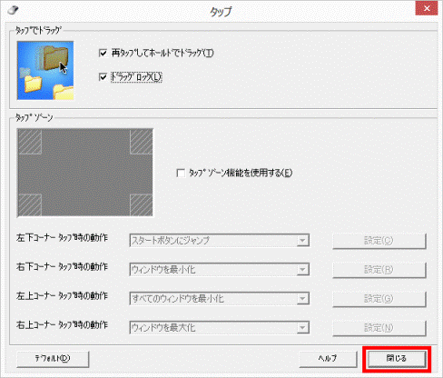The image size is (443, 378).
Task: Click the tap zone touchpad diagram
Action: click(85, 173)
